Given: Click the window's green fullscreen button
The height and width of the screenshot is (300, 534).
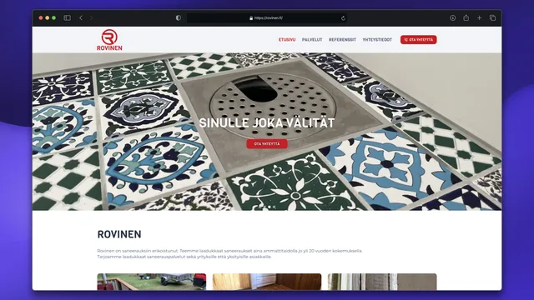Looking at the screenshot, I should (53, 18).
